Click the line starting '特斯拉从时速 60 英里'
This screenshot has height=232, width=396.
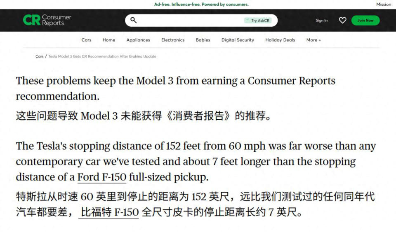pyautogui.click(x=195, y=204)
